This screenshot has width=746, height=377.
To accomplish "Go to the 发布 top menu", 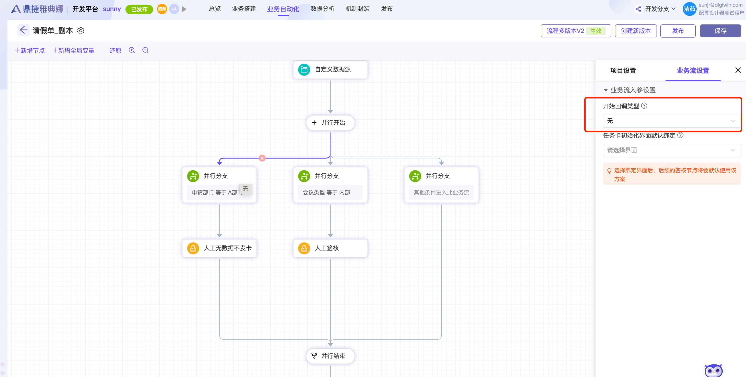I will click(x=387, y=9).
